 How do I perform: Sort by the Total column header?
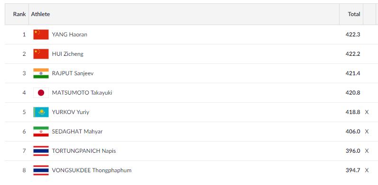coord(354,14)
